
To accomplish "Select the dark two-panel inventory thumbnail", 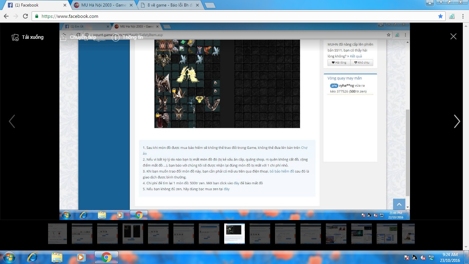I will (133, 234).
